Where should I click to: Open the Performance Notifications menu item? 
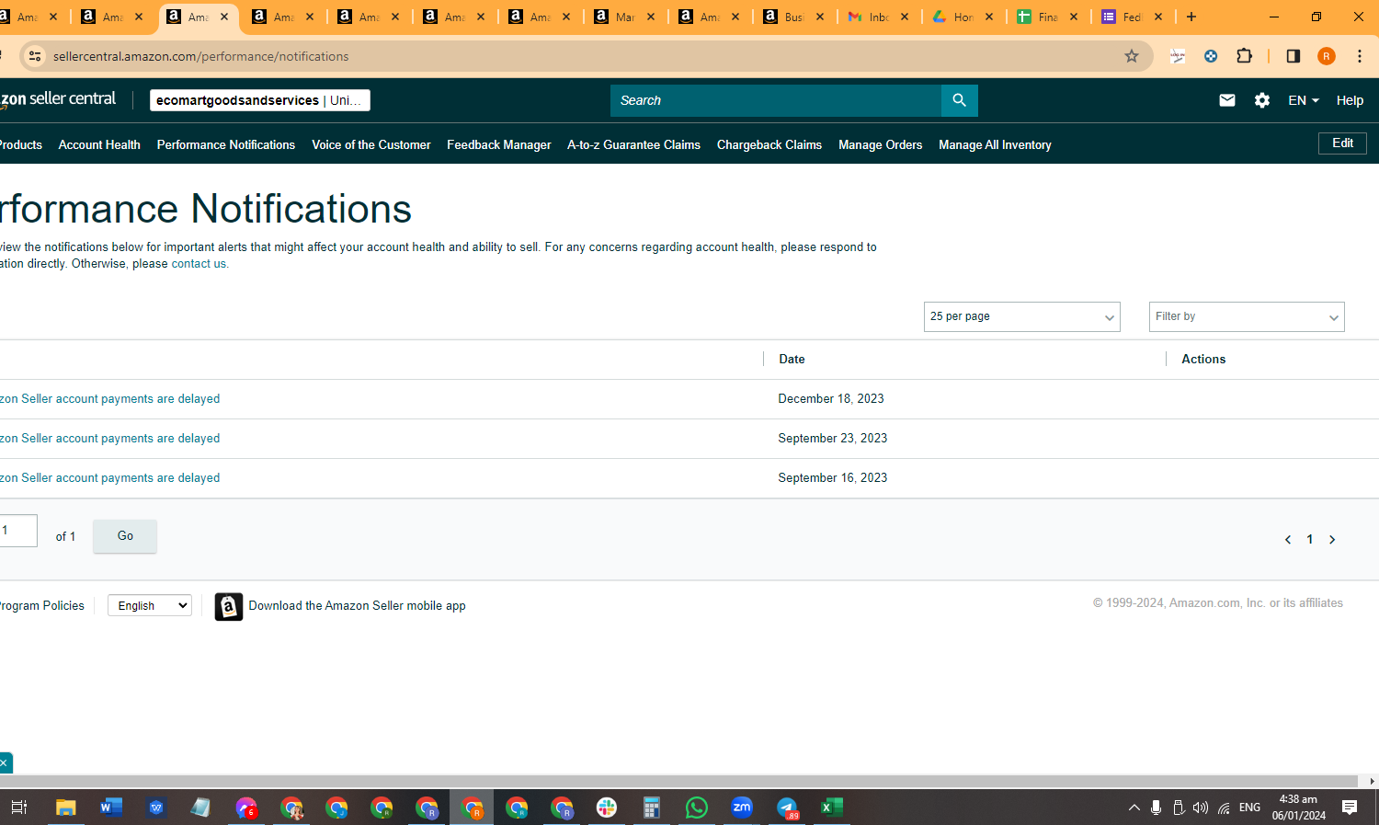pos(226,144)
